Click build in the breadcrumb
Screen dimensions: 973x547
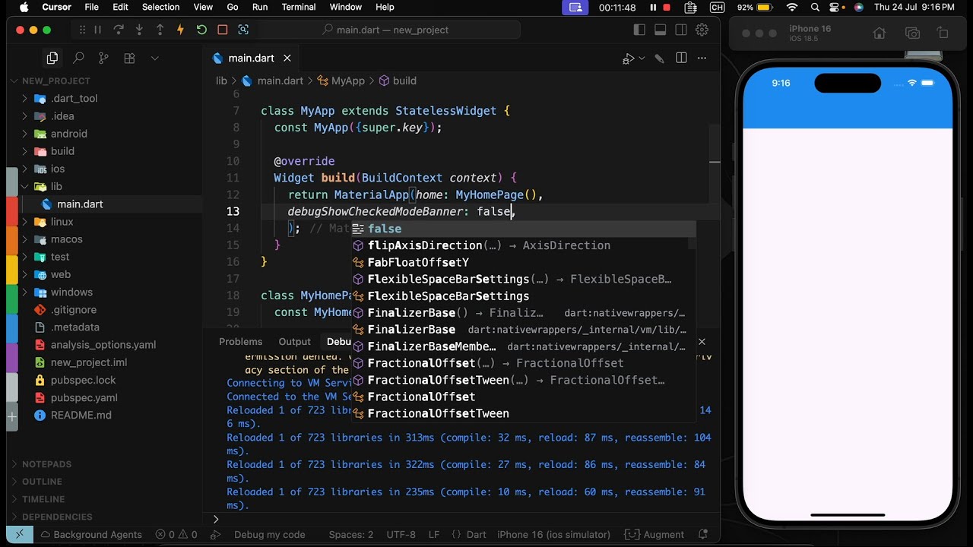tap(404, 81)
